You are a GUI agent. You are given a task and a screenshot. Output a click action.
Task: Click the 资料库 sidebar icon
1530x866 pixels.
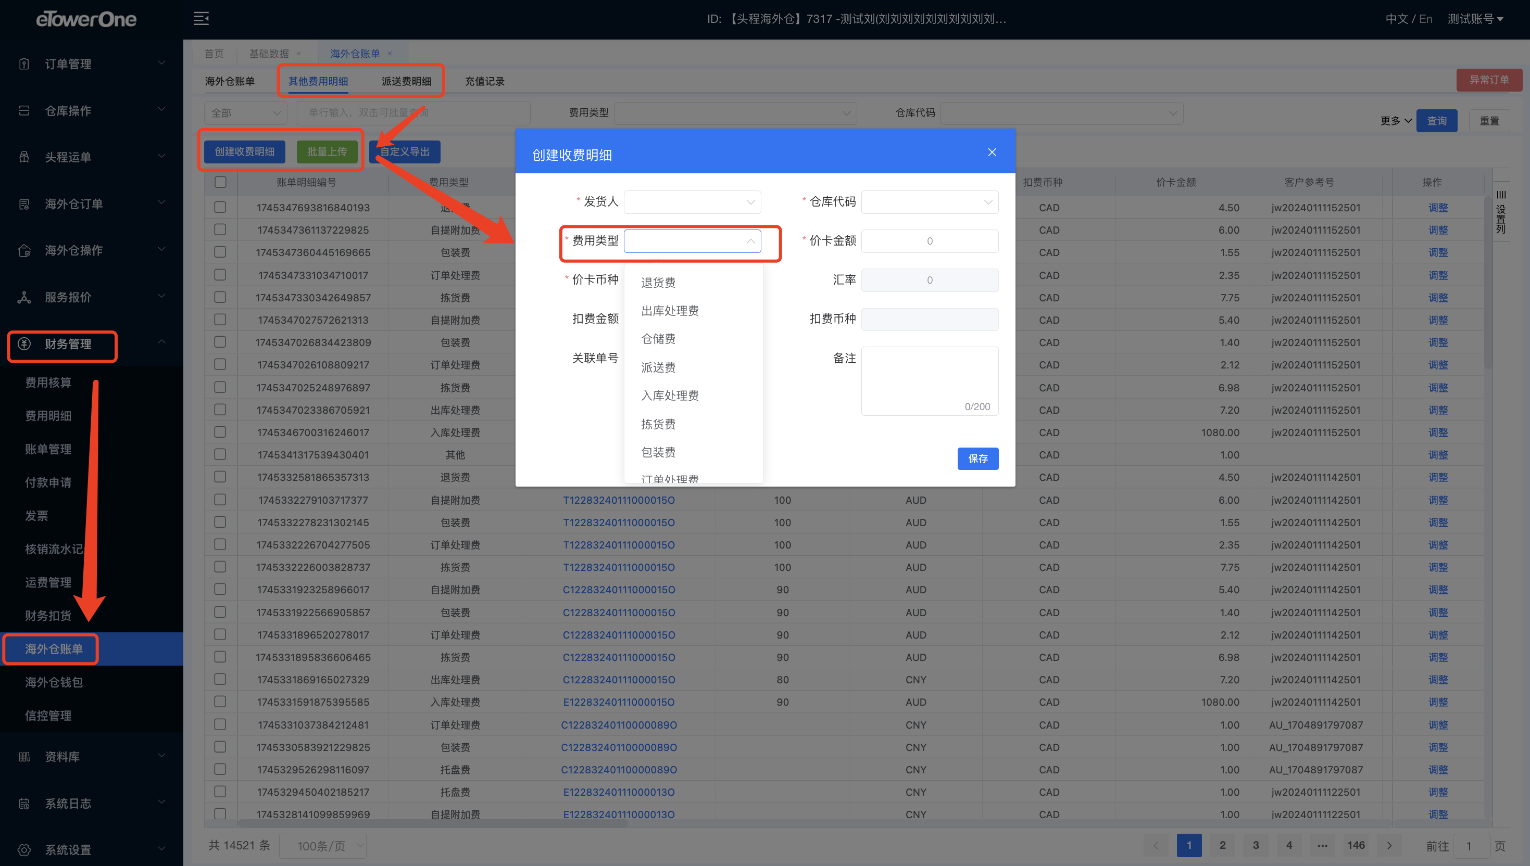24,757
